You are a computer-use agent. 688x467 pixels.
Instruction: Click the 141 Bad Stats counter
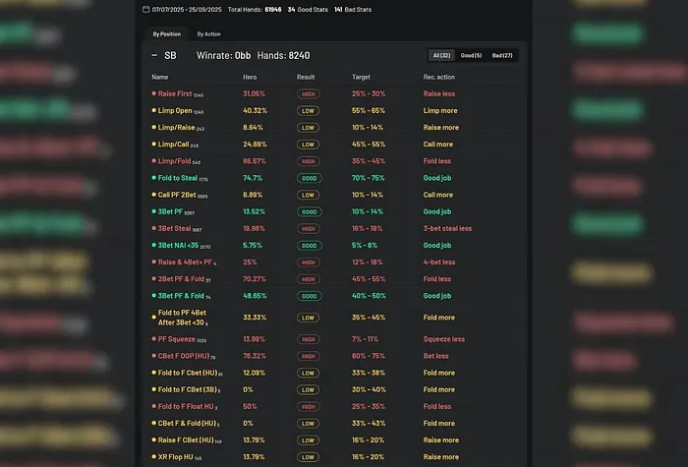[x=353, y=9]
